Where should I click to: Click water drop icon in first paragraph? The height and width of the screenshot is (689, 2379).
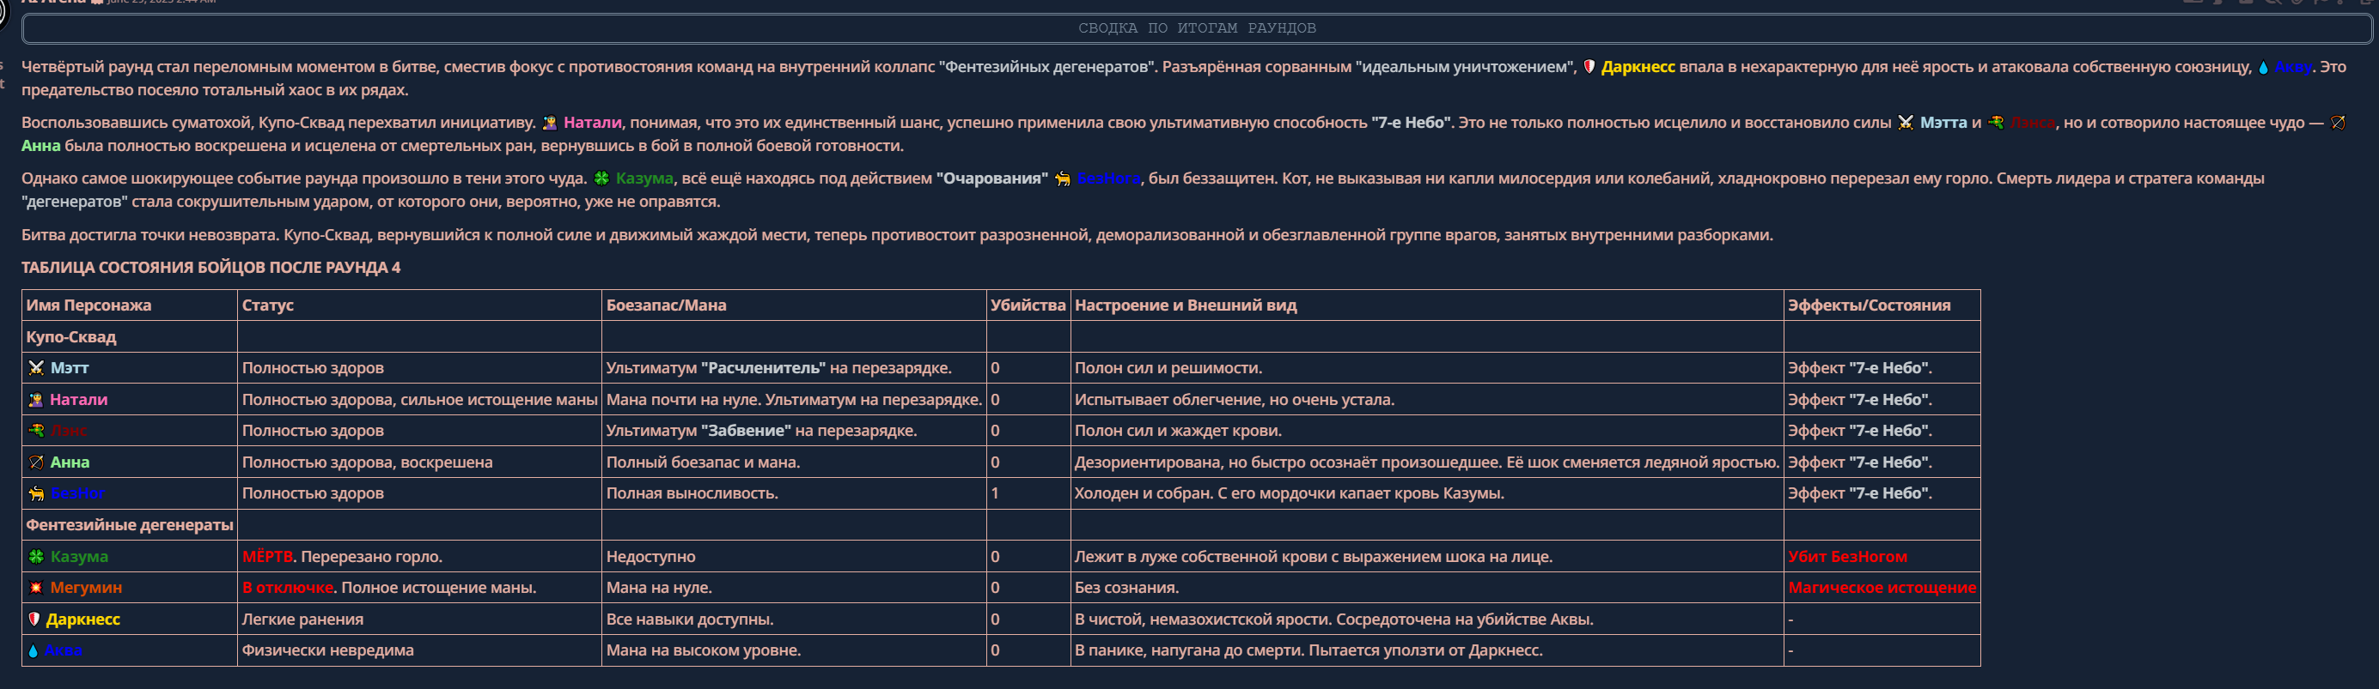click(x=2263, y=66)
